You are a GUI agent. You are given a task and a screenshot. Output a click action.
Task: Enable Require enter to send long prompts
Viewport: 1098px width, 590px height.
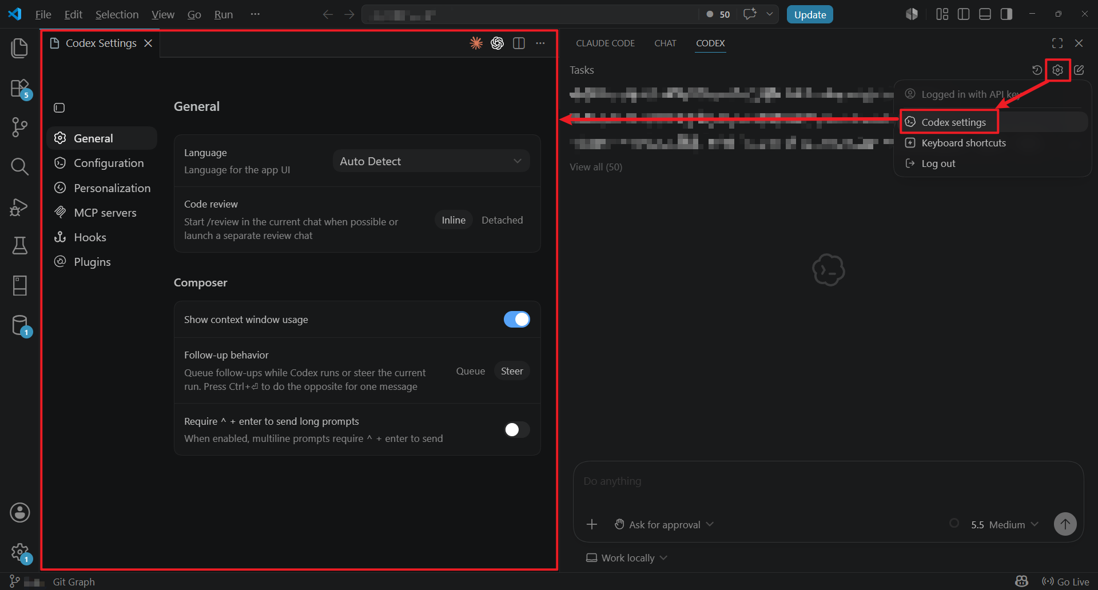[516, 429]
